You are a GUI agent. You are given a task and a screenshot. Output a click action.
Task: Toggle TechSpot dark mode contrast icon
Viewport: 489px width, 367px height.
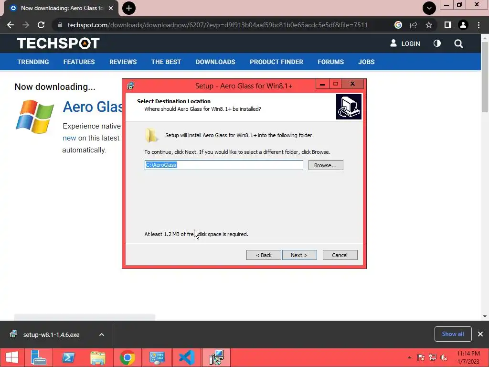437,43
